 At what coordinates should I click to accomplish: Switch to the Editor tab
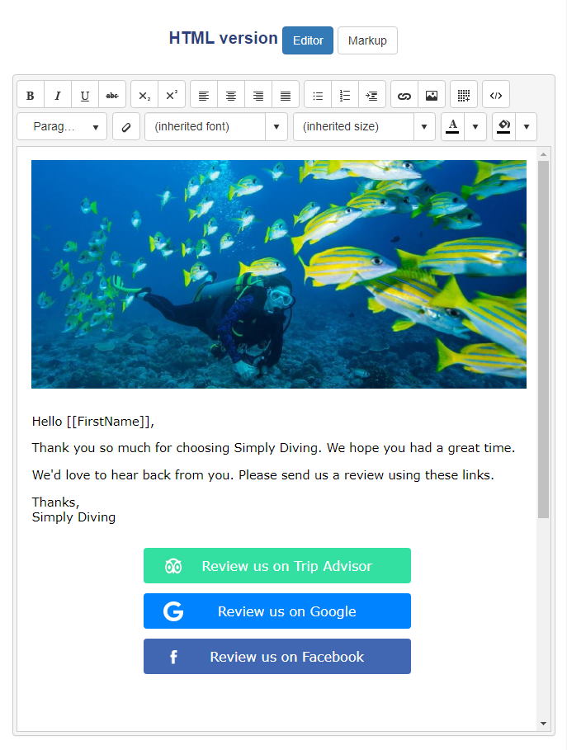pyautogui.click(x=308, y=40)
